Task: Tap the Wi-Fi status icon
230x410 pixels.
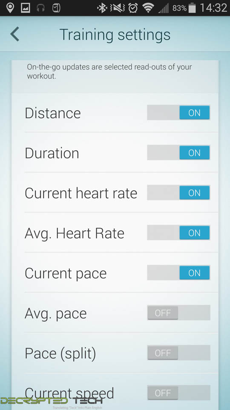Action: [x=148, y=8]
